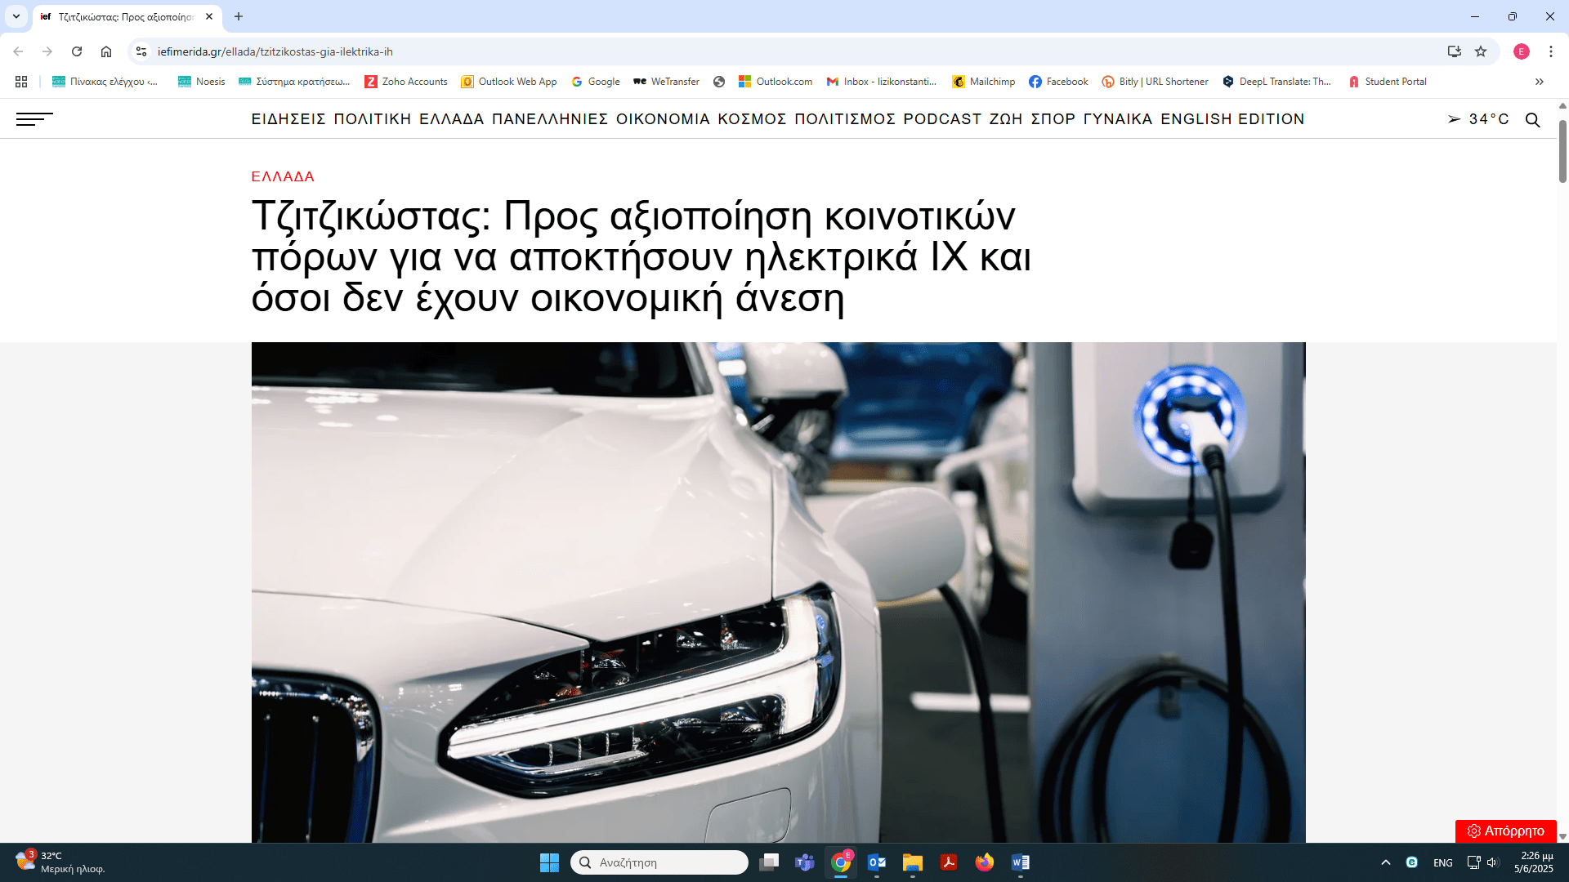1569x882 pixels.
Task: Go to the browser home page
Action: point(106,51)
